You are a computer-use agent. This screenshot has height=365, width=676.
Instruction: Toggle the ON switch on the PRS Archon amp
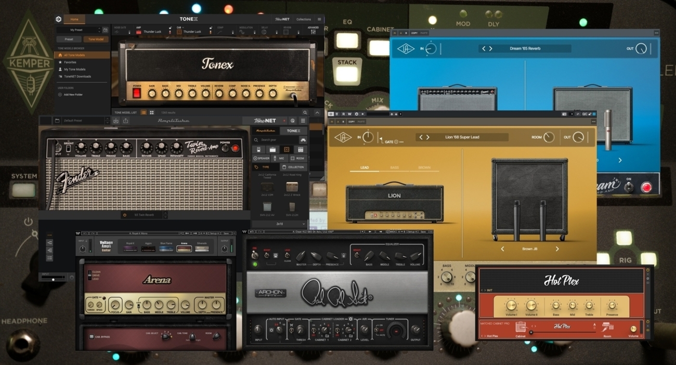coord(254,255)
